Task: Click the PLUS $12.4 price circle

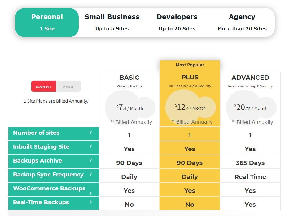Action: (190, 108)
